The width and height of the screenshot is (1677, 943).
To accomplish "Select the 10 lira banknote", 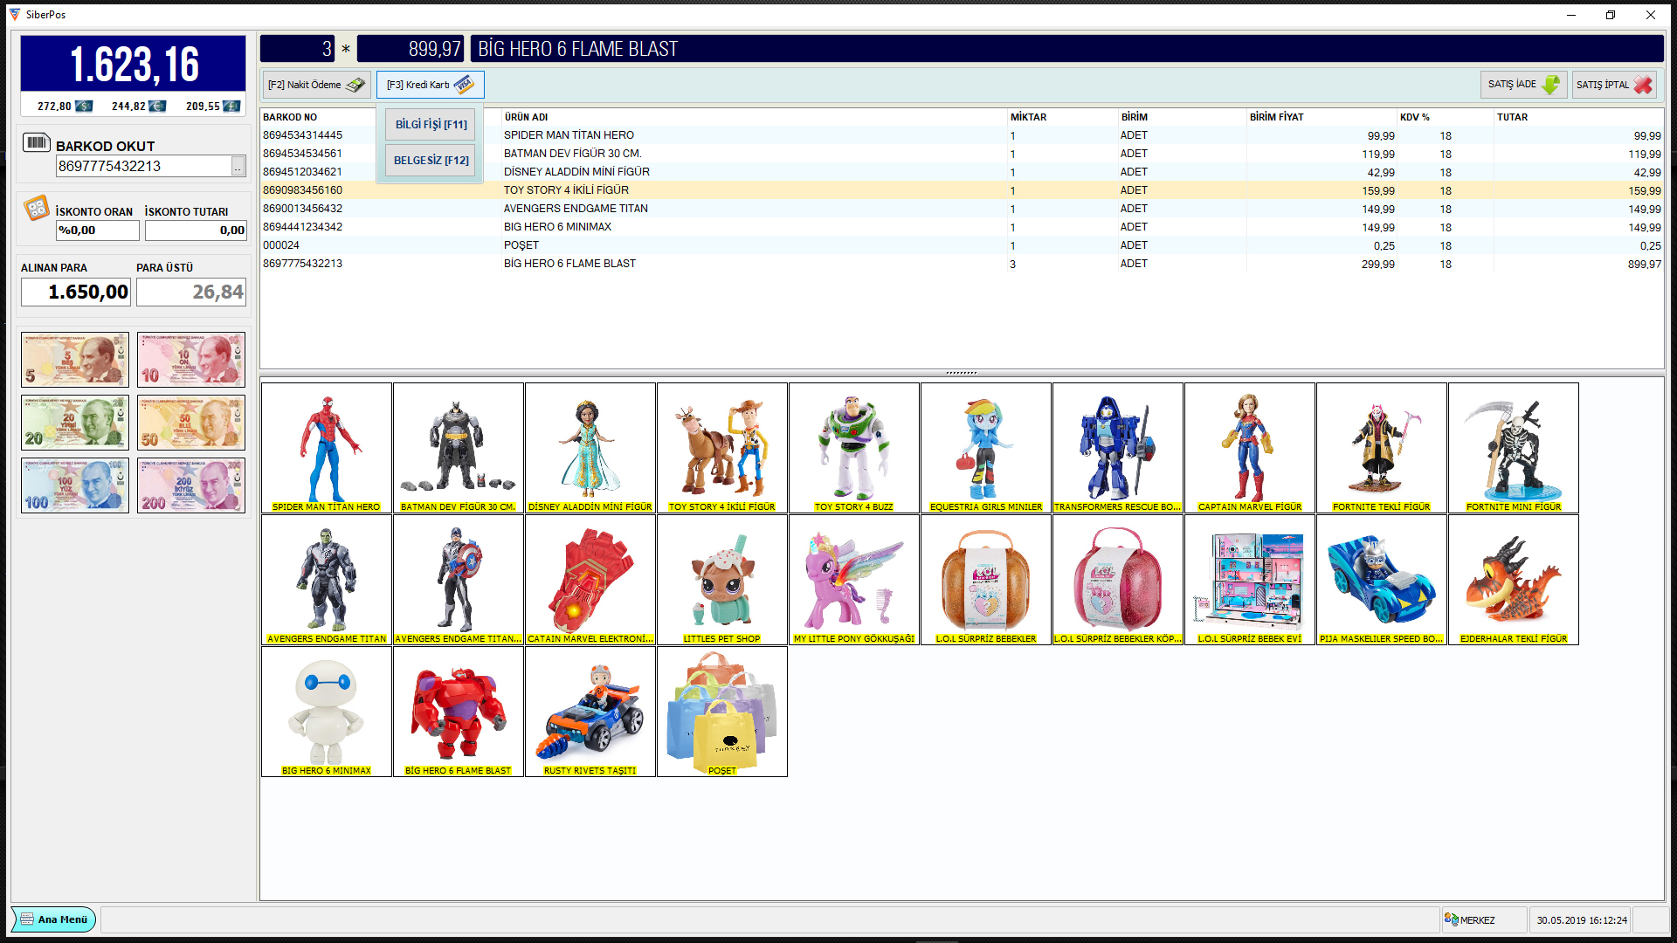I will pyautogui.click(x=191, y=360).
